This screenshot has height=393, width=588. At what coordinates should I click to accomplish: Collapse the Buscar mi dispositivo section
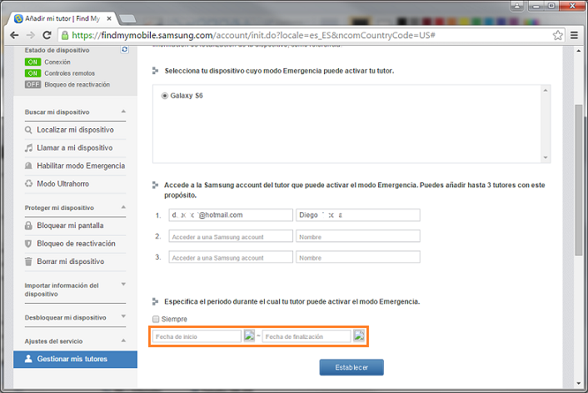[123, 112]
